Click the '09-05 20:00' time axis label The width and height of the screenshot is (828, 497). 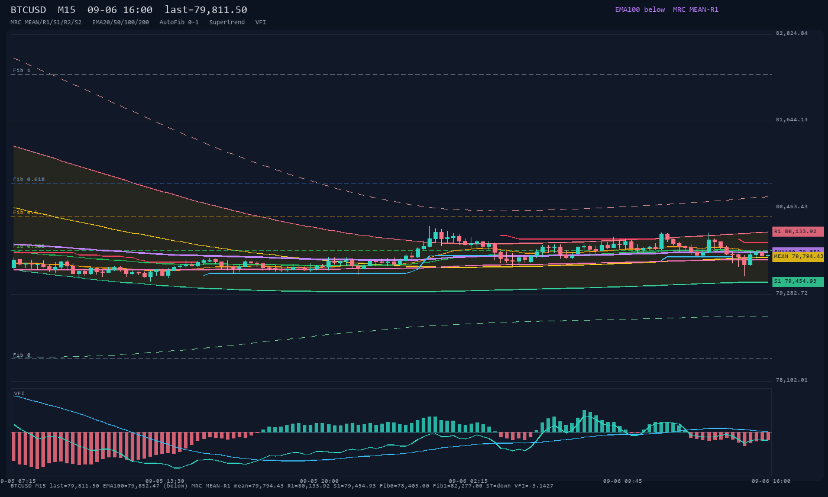pos(319,481)
